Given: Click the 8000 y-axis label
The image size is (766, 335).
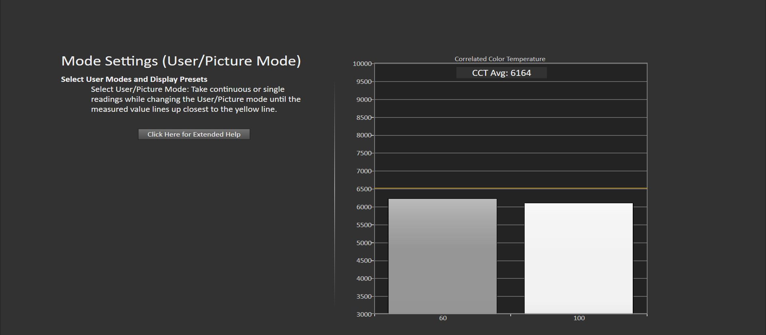Looking at the screenshot, I should click(364, 135).
